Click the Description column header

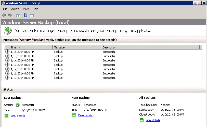pyautogui.click(x=150, y=47)
